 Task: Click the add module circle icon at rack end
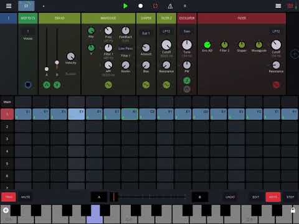pos(295,54)
